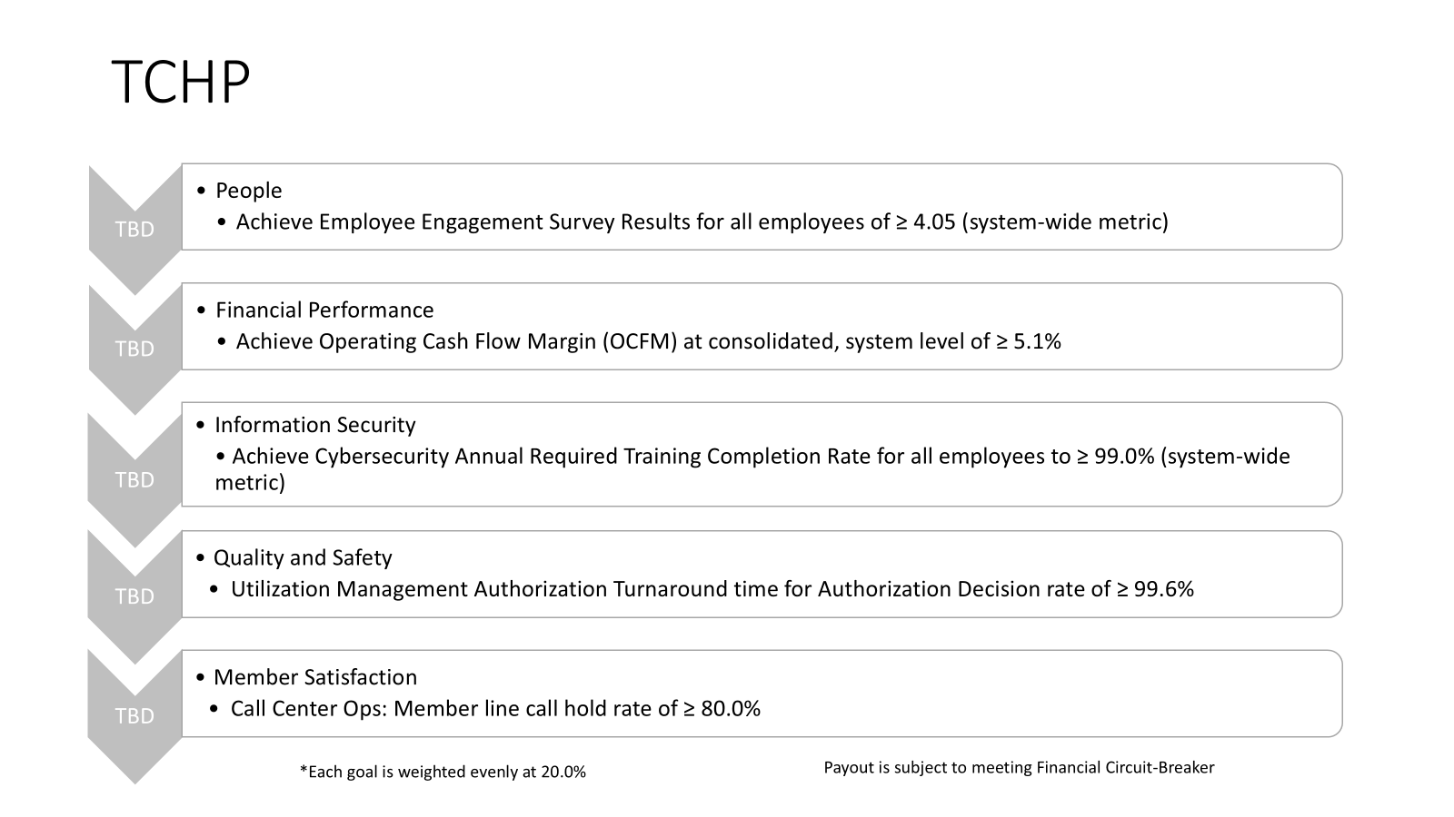This screenshot has width=1454, height=817.
Task: Click the TCHP slide title
Action: point(181,83)
